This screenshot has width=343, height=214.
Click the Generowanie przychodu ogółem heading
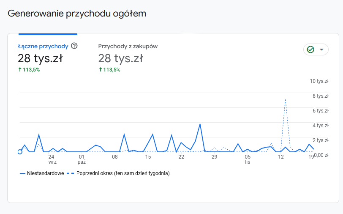77,14
